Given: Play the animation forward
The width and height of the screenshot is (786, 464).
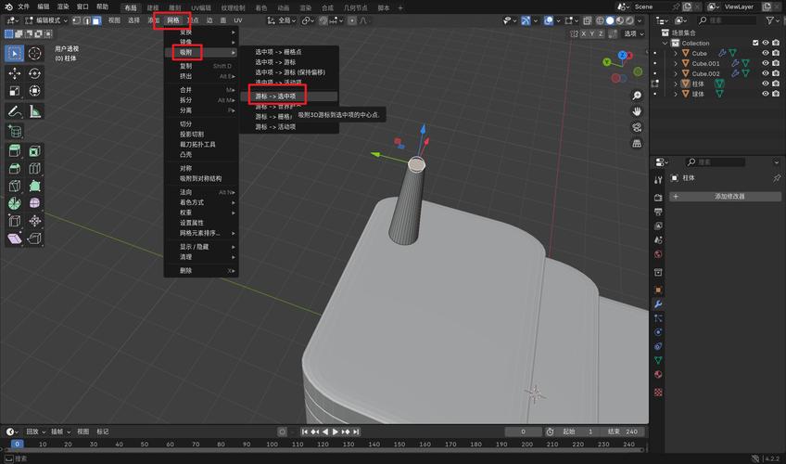Looking at the screenshot, I should 336,432.
